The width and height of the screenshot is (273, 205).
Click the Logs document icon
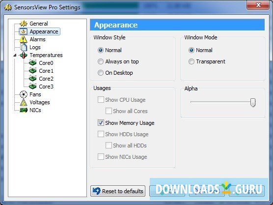pos(24,47)
